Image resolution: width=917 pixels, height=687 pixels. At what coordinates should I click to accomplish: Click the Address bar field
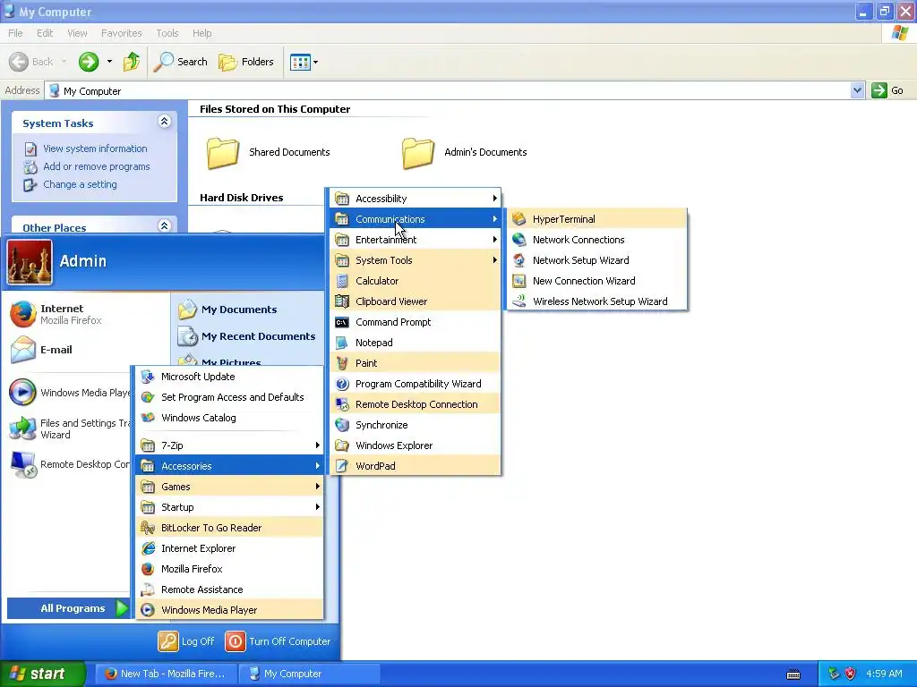coord(448,90)
